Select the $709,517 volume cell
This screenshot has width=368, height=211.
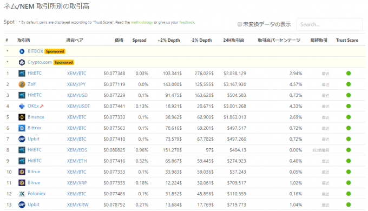(236, 183)
